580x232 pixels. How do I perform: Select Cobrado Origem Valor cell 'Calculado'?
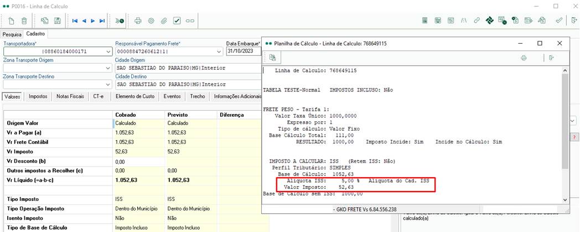pyautogui.click(x=138, y=123)
